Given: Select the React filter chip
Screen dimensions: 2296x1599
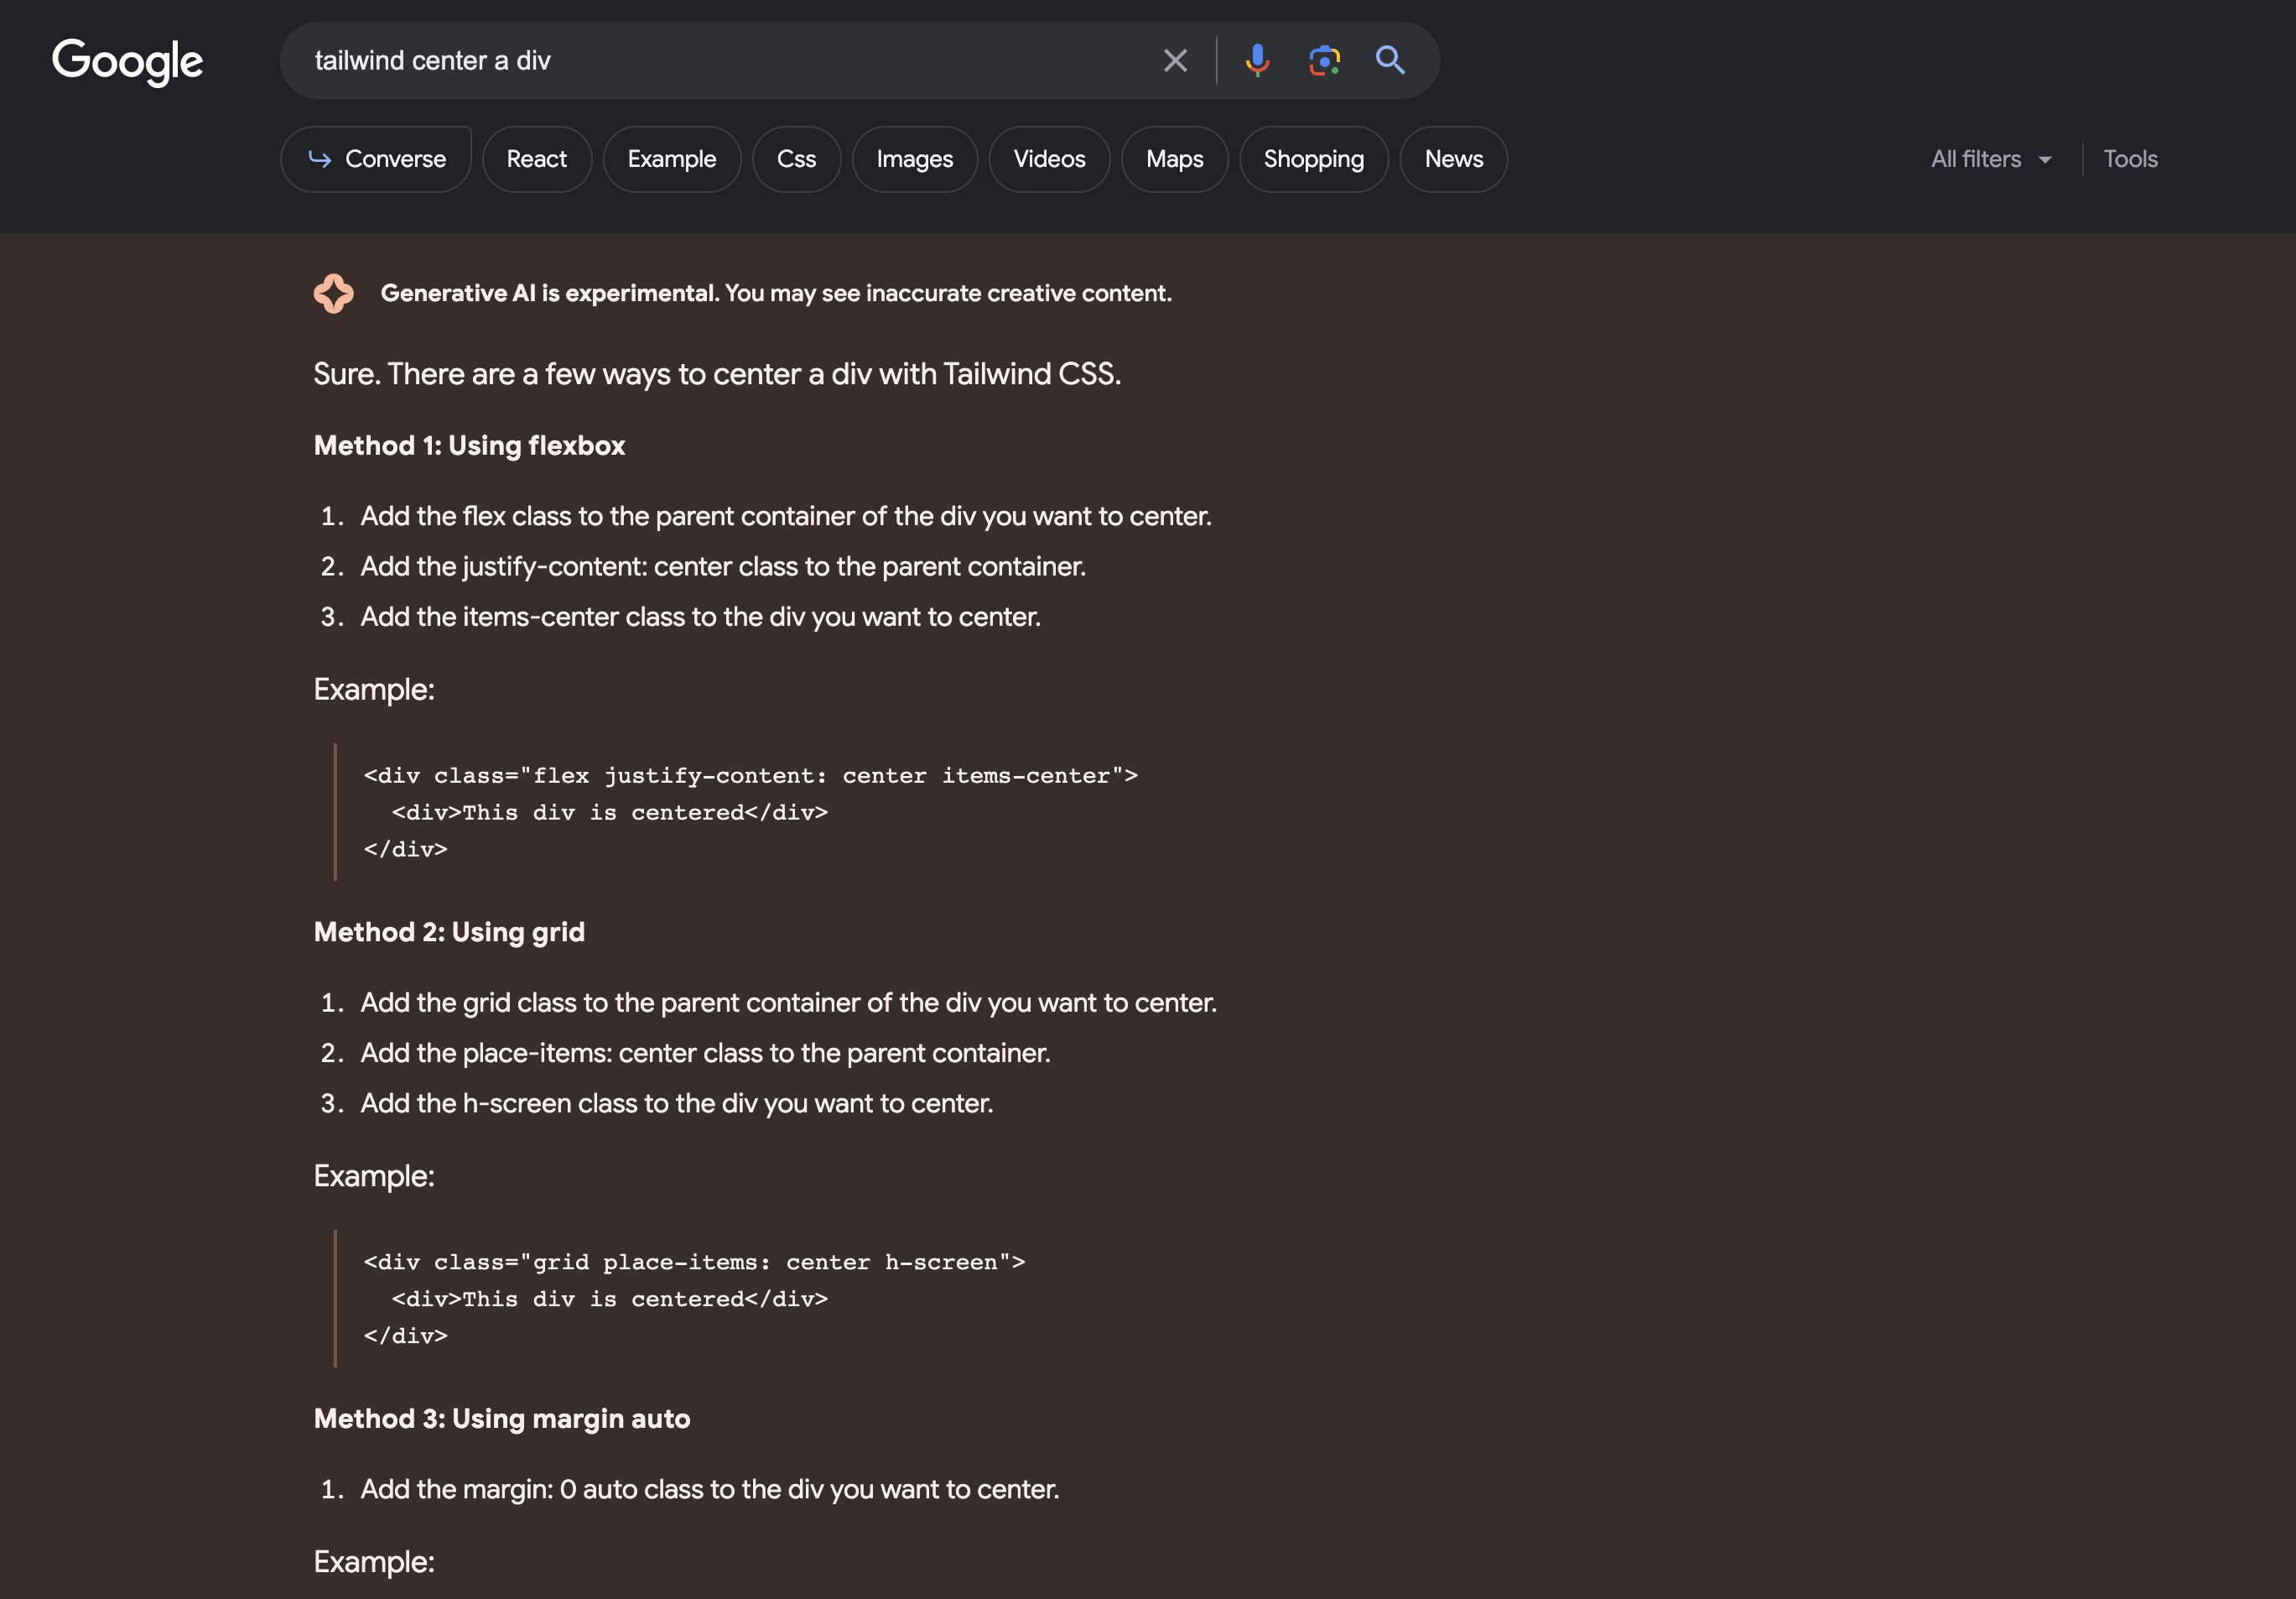Looking at the screenshot, I should 537,159.
